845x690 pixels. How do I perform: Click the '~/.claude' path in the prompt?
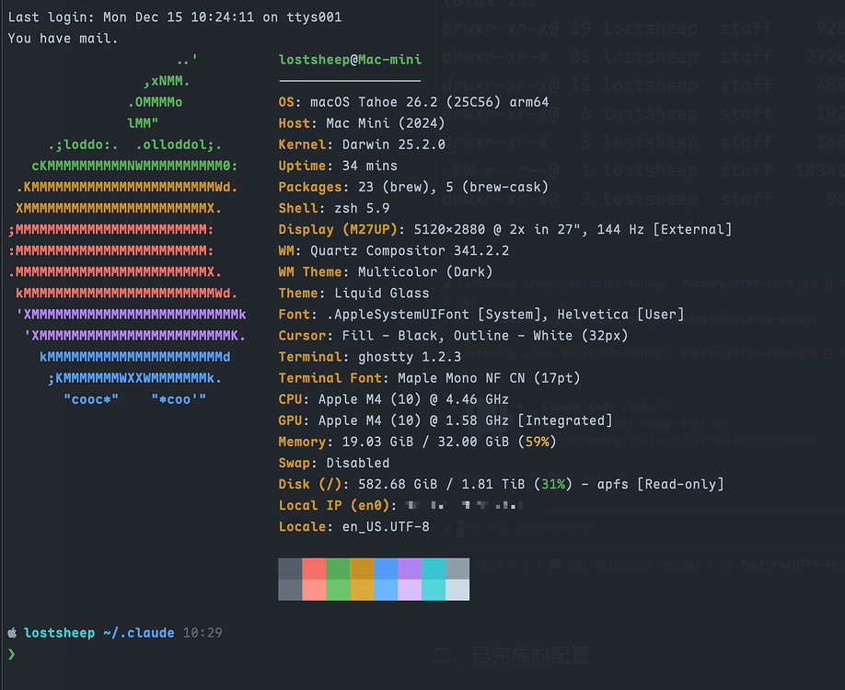tap(138, 633)
